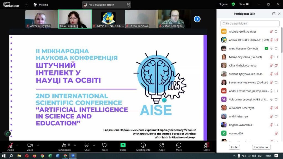Open Meeting info
Screen dimensions: 283x159
tap(143, 146)
